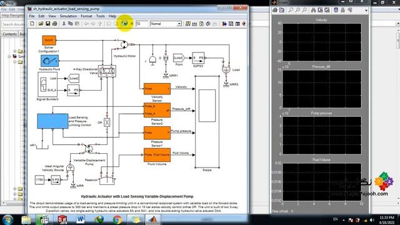Create a new model with the blank-page icon
The width and height of the screenshot is (400, 225).
pos(32,24)
